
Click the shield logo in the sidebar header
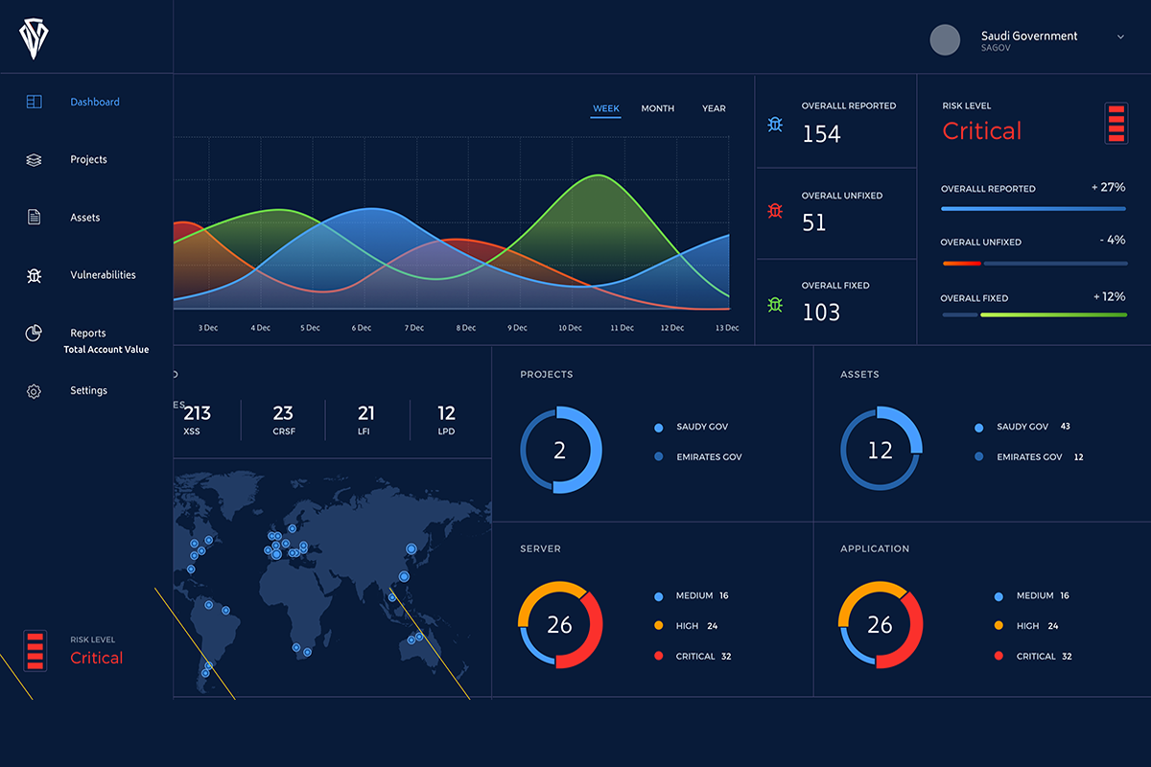pyautogui.click(x=34, y=40)
